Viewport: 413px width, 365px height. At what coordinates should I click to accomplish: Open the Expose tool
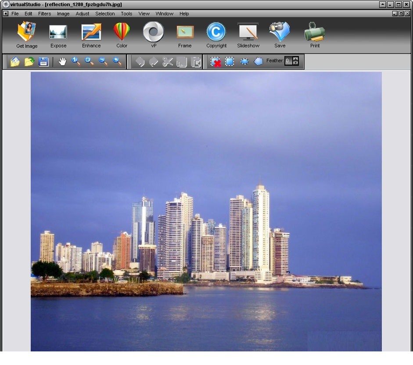[58, 35]
